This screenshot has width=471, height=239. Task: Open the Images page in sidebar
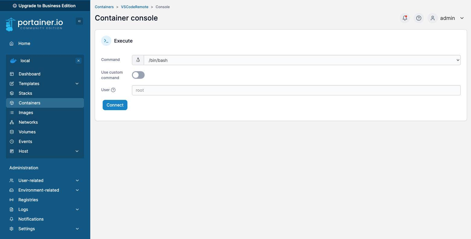pos(26,113)
